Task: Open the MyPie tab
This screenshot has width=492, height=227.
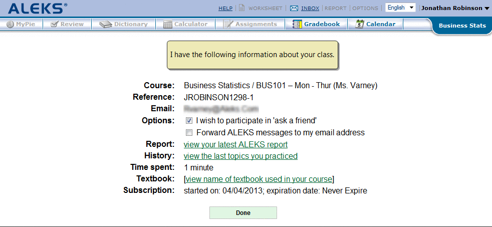Action: coord(22,24)
